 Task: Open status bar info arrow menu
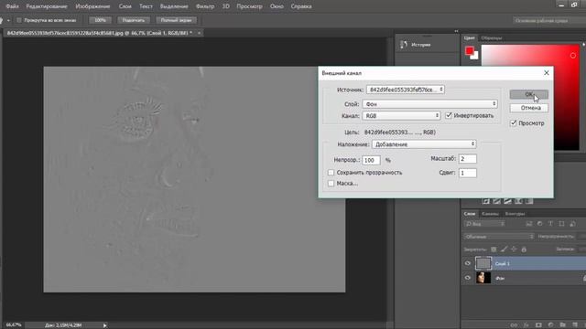point(104,325)
